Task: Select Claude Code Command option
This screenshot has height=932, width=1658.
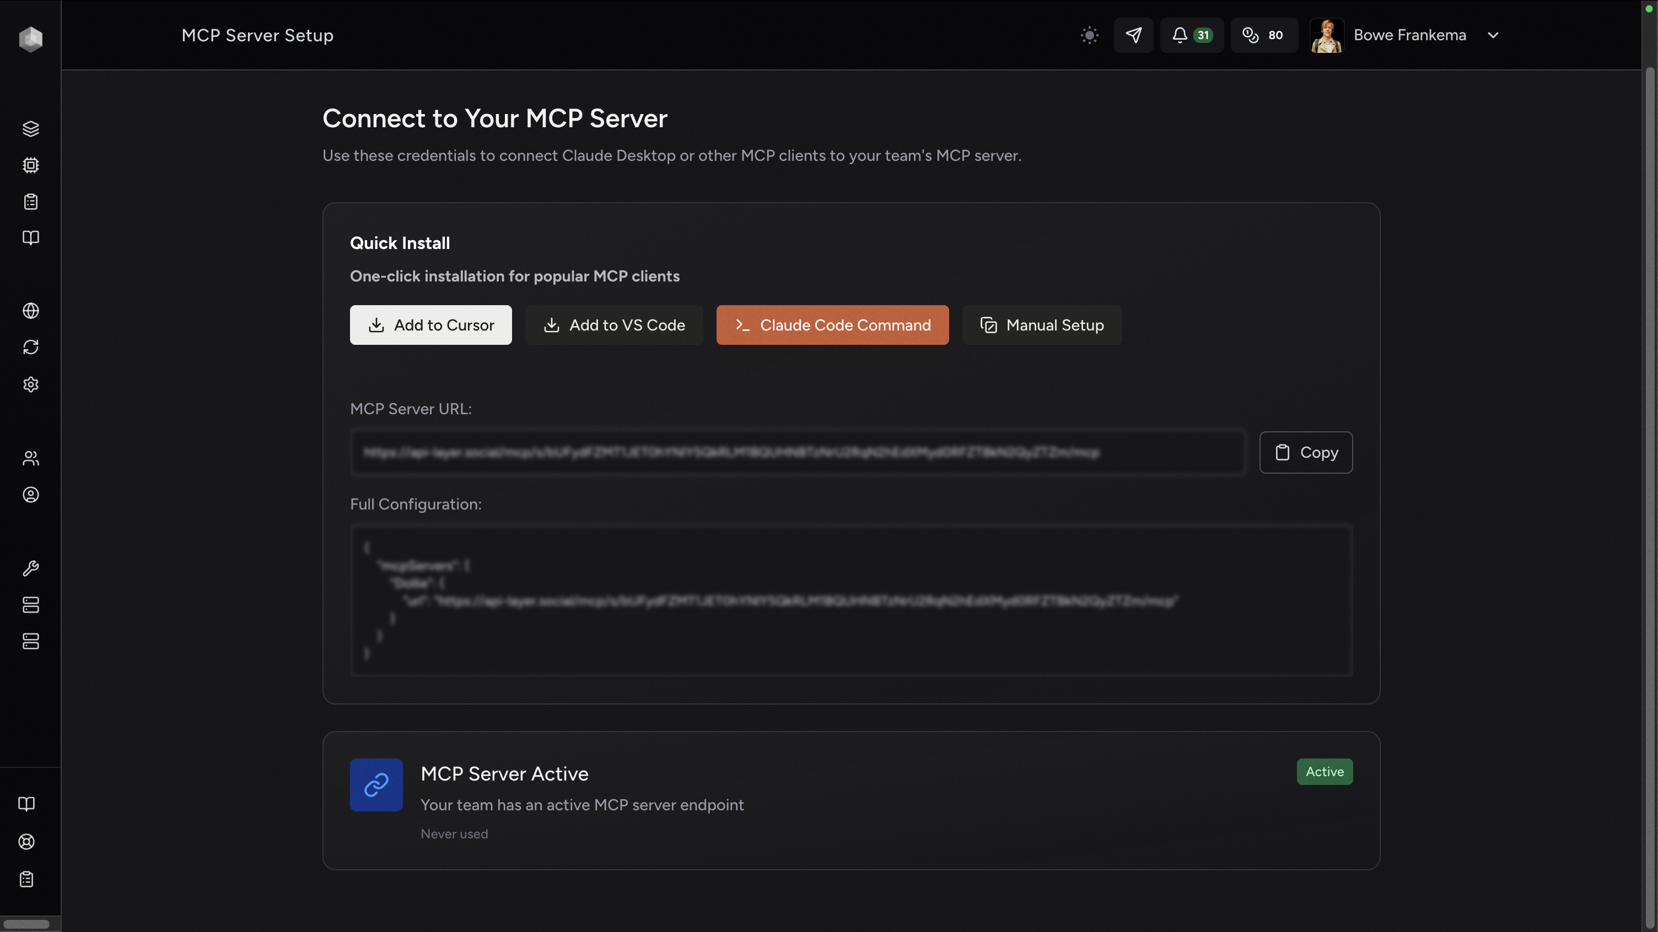Action: pos(832,325)
